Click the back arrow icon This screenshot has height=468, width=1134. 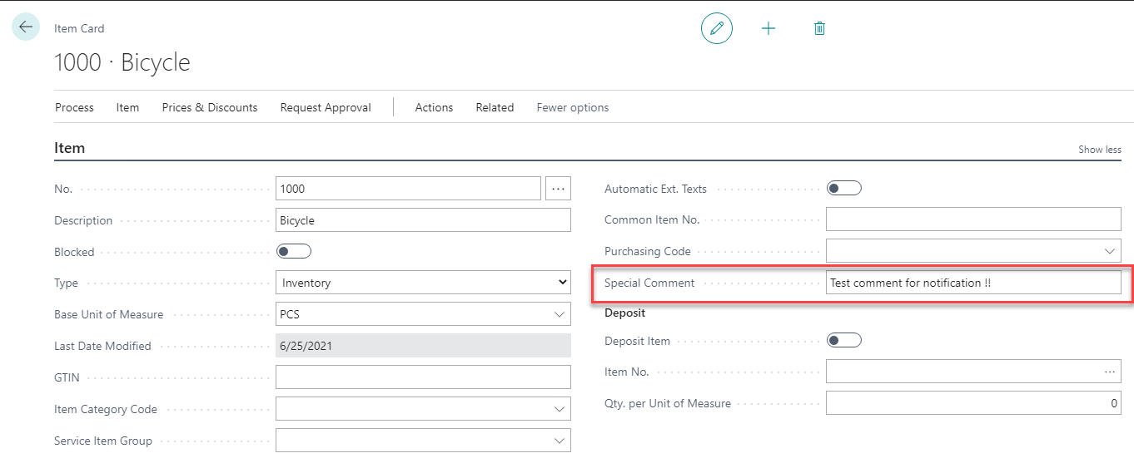coord(26,27)
